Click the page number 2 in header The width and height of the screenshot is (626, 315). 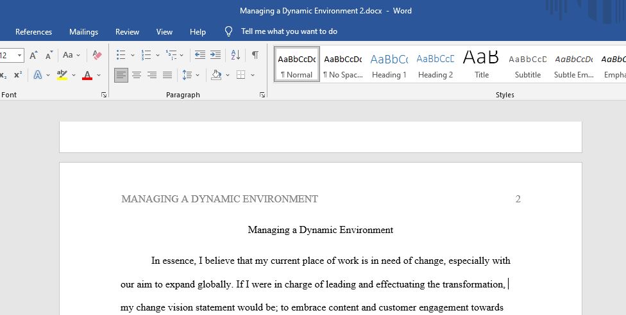518,199
